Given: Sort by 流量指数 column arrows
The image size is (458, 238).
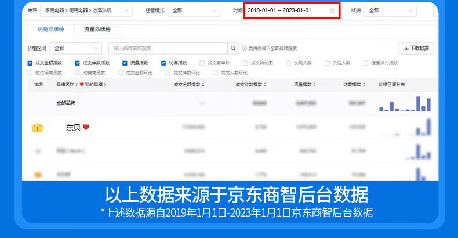Looking at the screenshot, I should tap(315, 85).
